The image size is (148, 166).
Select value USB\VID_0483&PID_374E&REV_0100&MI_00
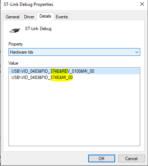(x=74, y=71)
